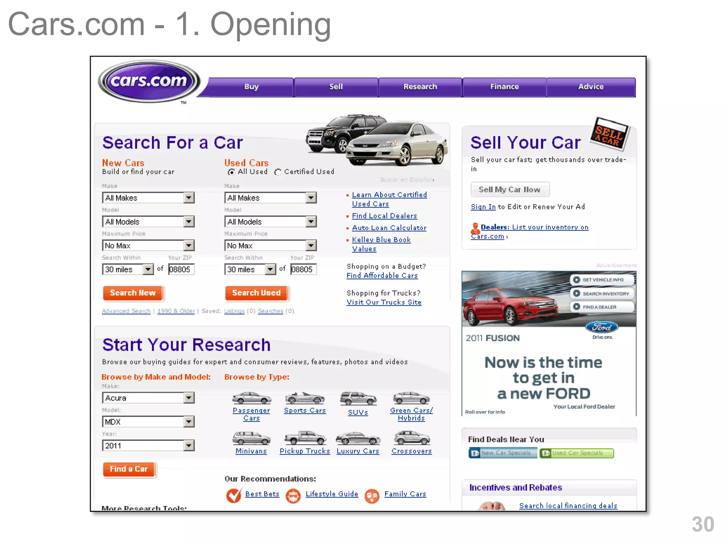Click the Luxury Cars vehicle icon

358,439
